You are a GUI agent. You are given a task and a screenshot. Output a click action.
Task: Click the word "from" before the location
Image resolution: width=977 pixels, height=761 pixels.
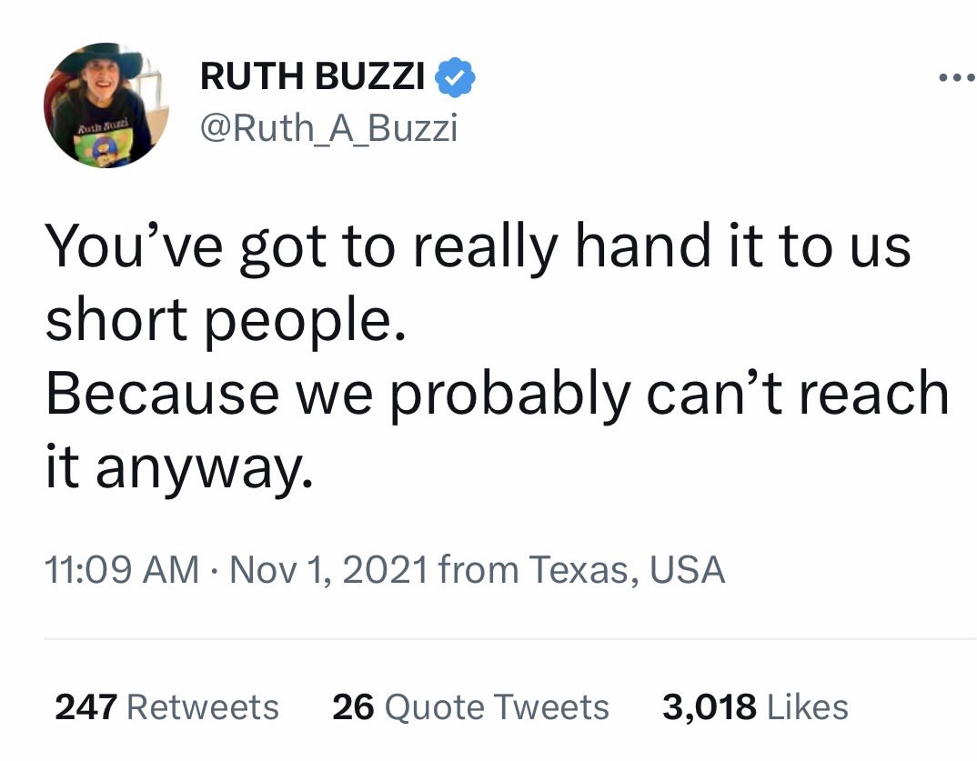click(478, 570)
